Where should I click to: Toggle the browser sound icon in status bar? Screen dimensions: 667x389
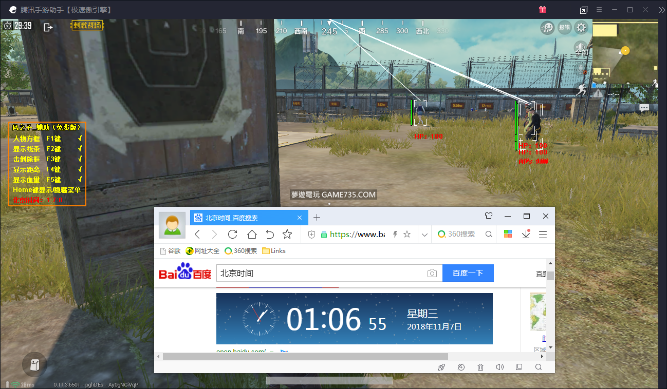(x=499, y=367)
